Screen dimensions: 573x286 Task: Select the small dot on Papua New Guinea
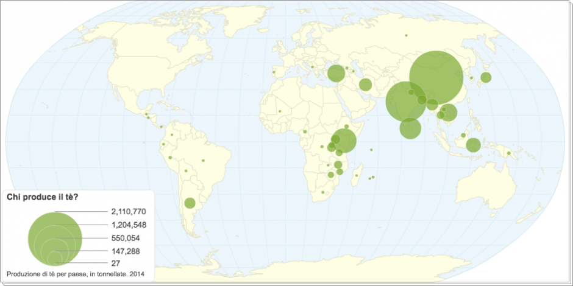(510, 155)
